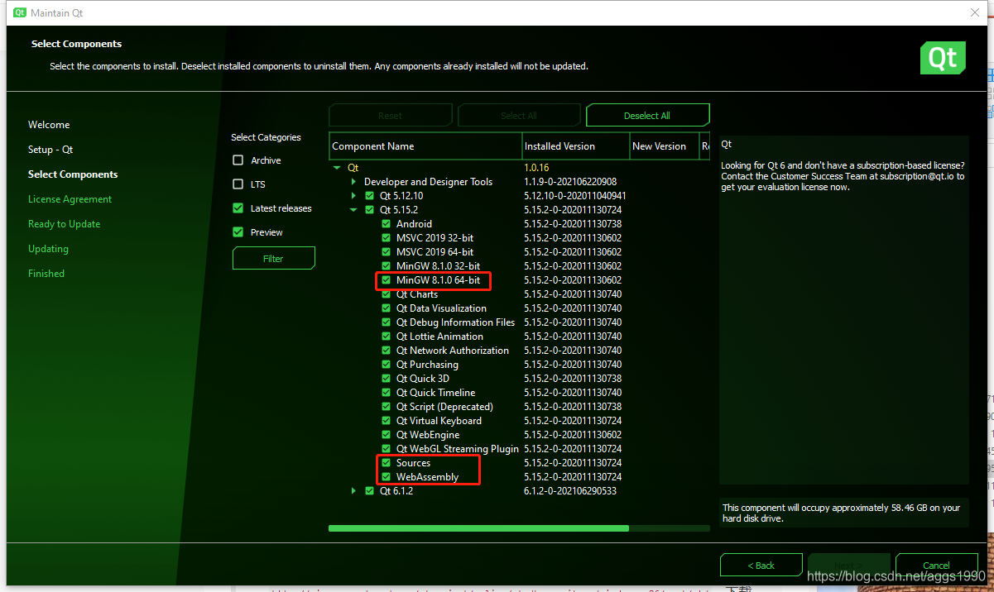Viewport: 994px width, 592px height.
Task: Uncheck the Qt 5.12.10 checkbox
Action: click(x=370, y=196)
